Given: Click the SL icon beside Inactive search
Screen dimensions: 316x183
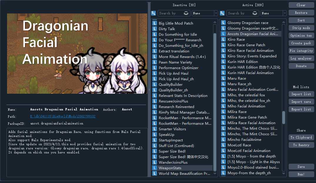Looking at the screenshot, I should [x=153, y=13].
